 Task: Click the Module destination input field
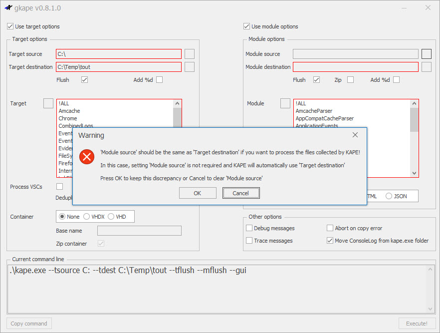(356, 67)
